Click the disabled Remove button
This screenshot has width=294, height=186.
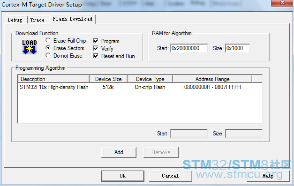161,152
